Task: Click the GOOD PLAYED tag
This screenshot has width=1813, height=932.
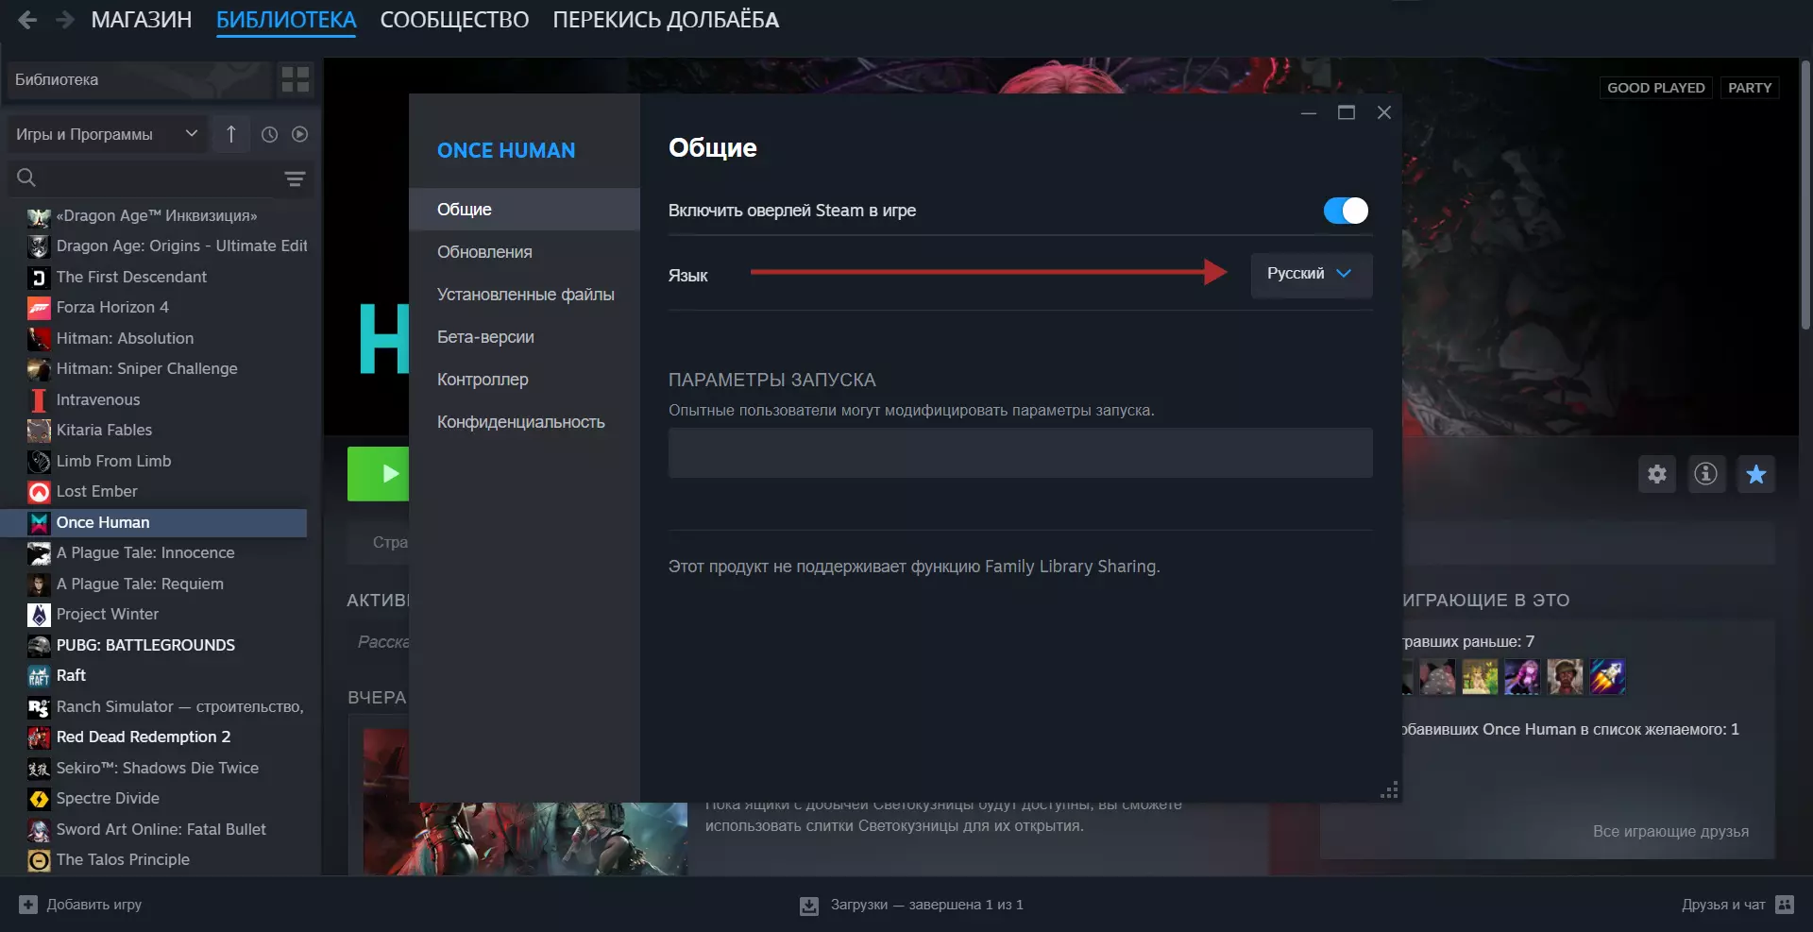Action: click(1656, 88)
